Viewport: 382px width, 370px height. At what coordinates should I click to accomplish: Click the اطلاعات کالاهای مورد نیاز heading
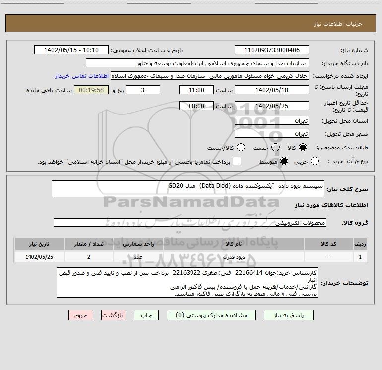tap(331, 206)
